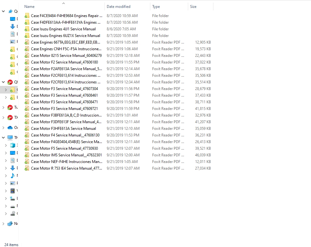311x247 pixels.
Task: Click the PDF icon of Case Motor F3HFE613A Service Manual
Action: (27, 129)
